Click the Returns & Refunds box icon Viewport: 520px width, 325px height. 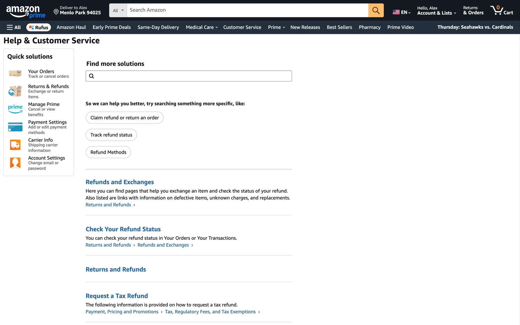15,91
